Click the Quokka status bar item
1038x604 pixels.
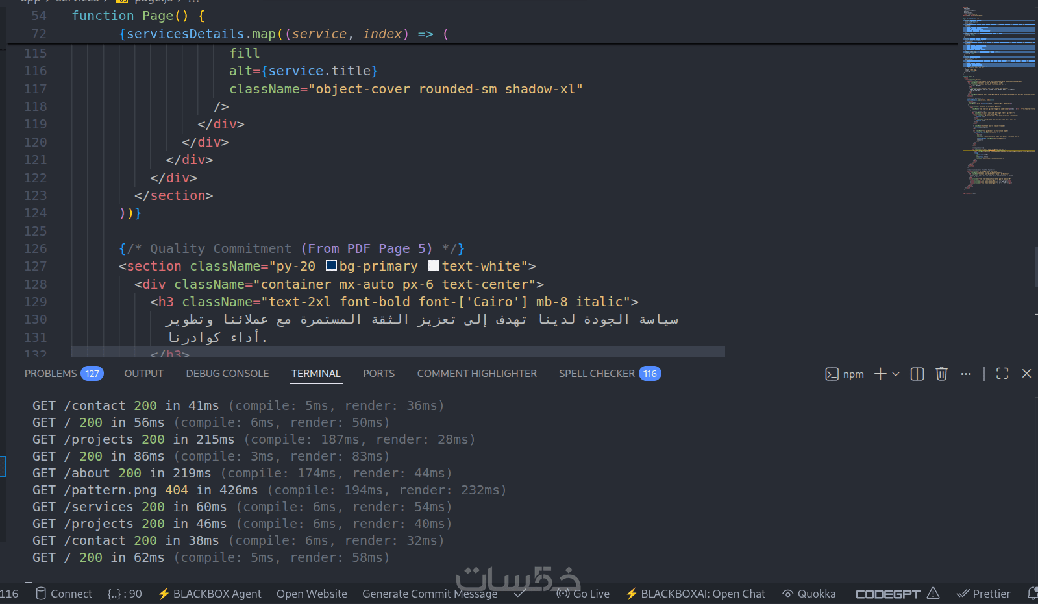(809, 594)
